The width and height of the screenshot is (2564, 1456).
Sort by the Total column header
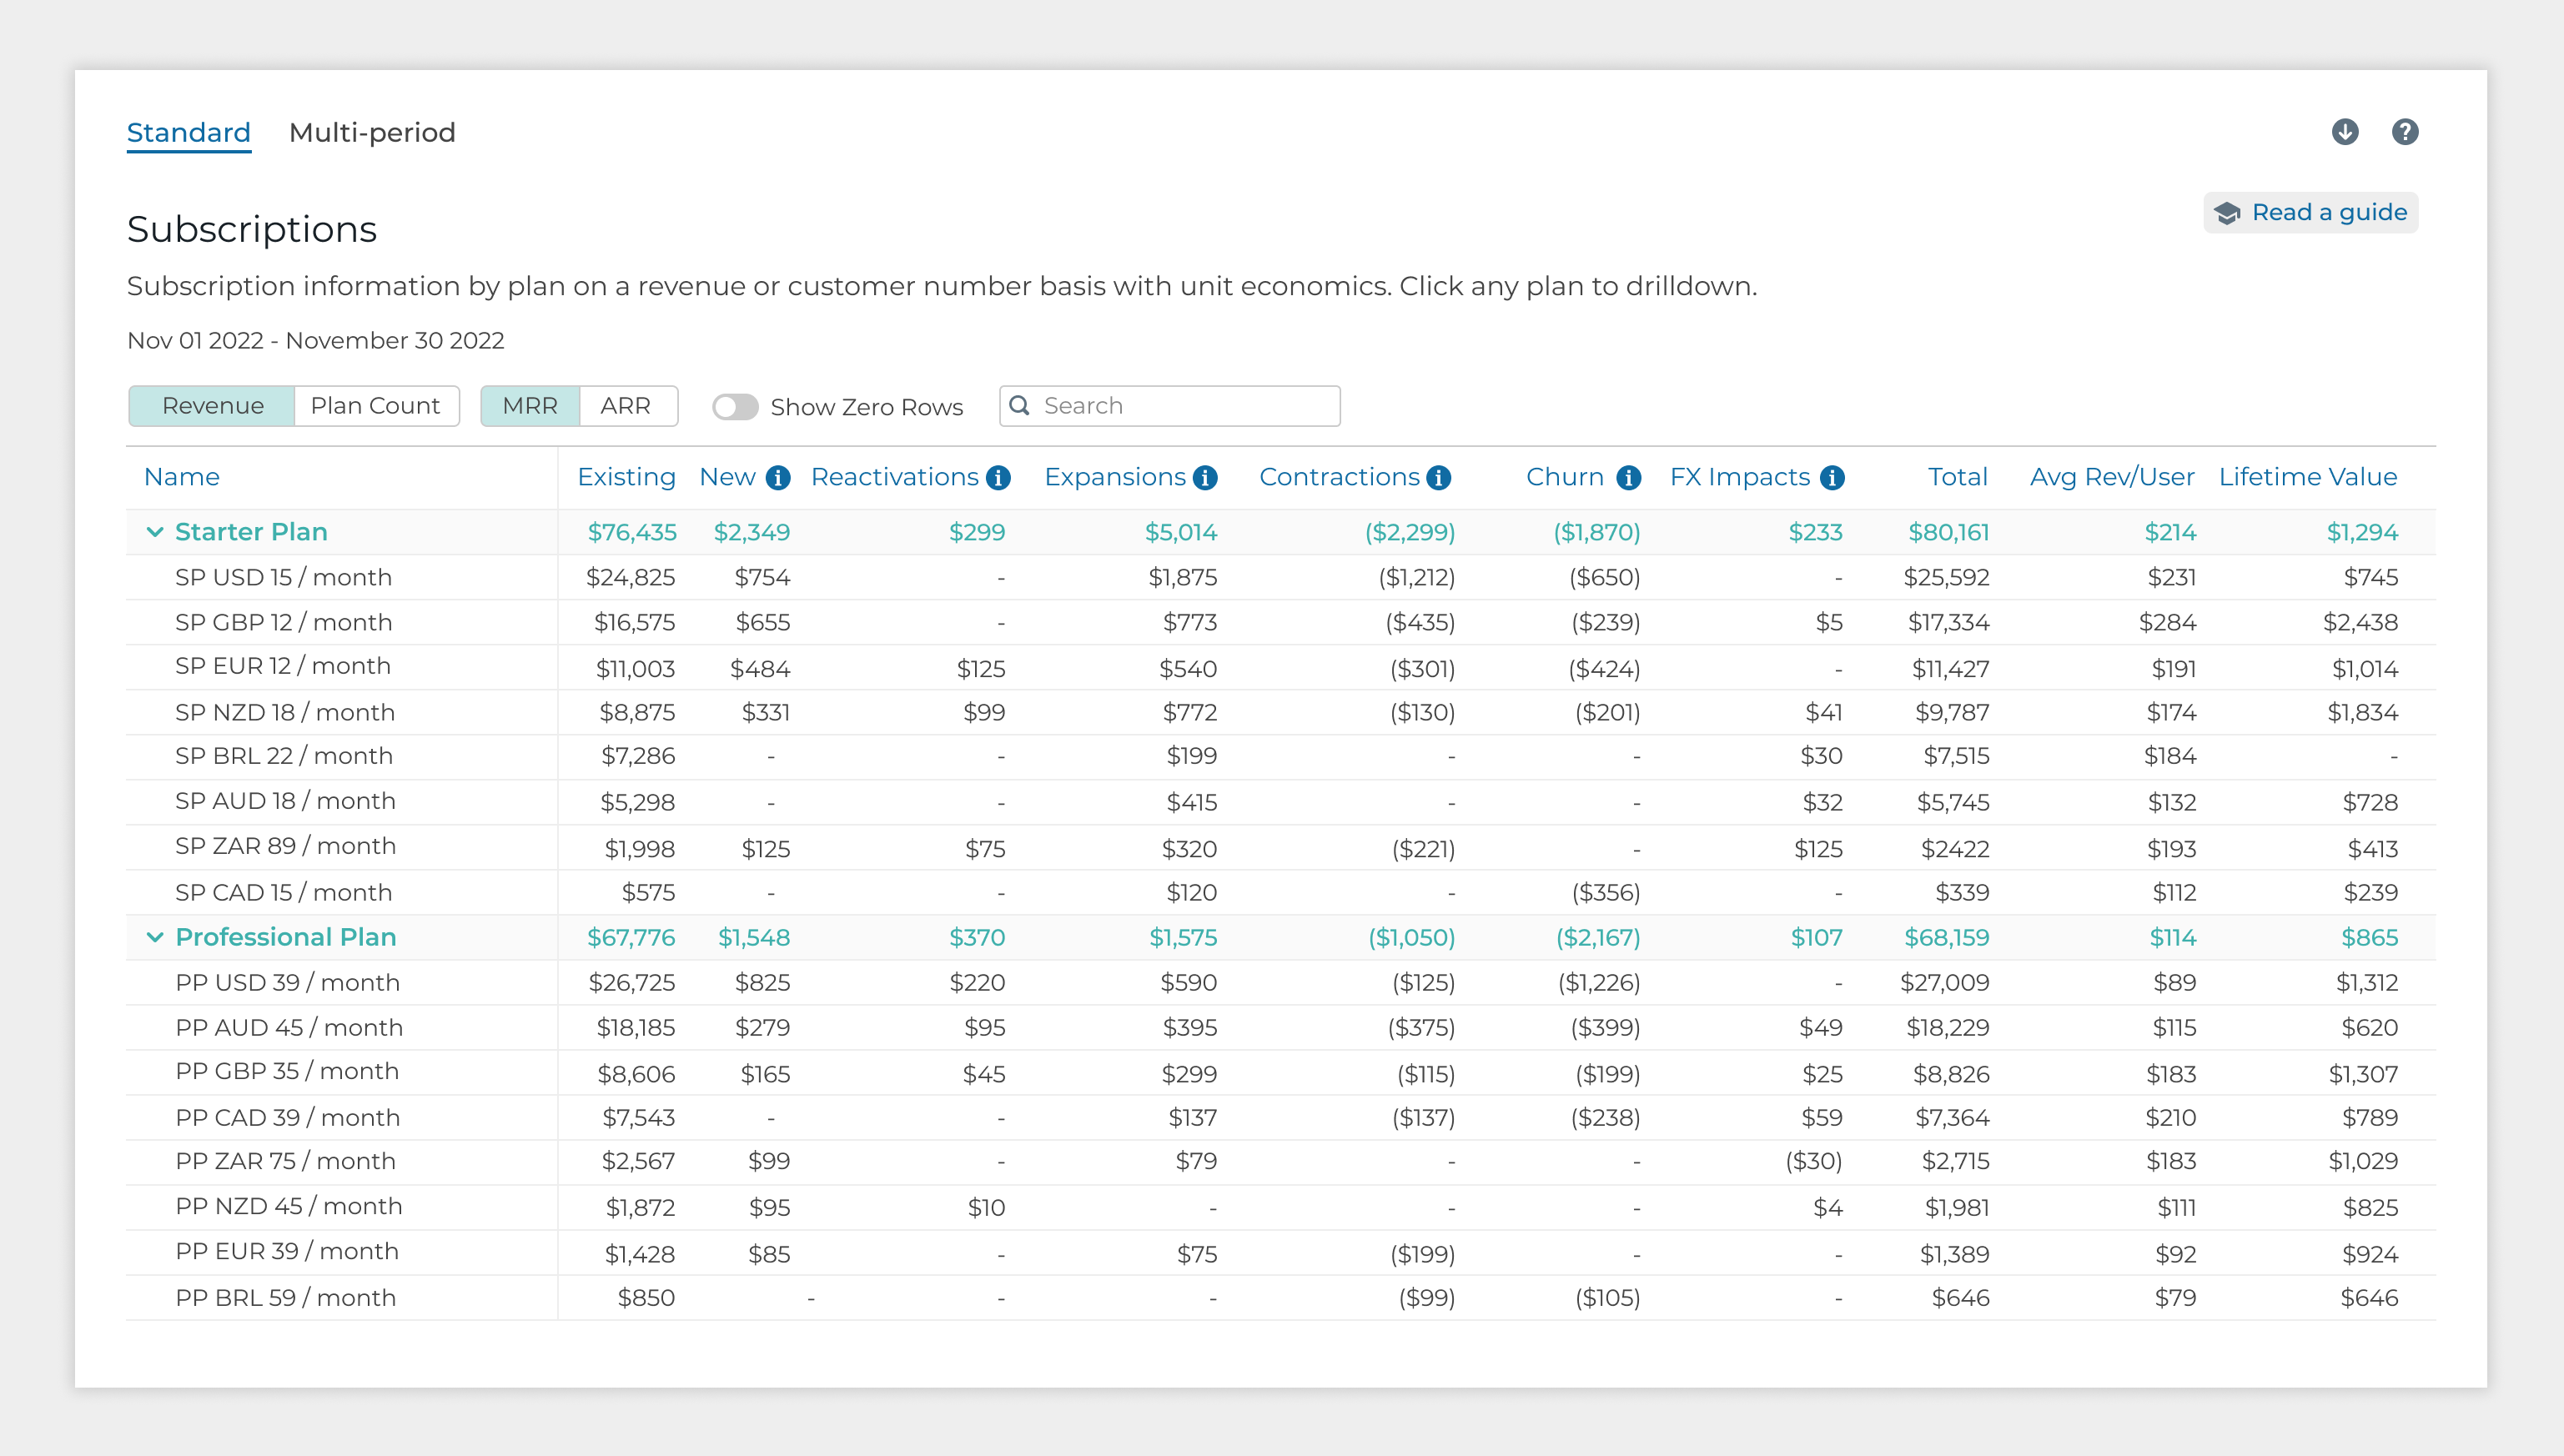point(1957,477)
